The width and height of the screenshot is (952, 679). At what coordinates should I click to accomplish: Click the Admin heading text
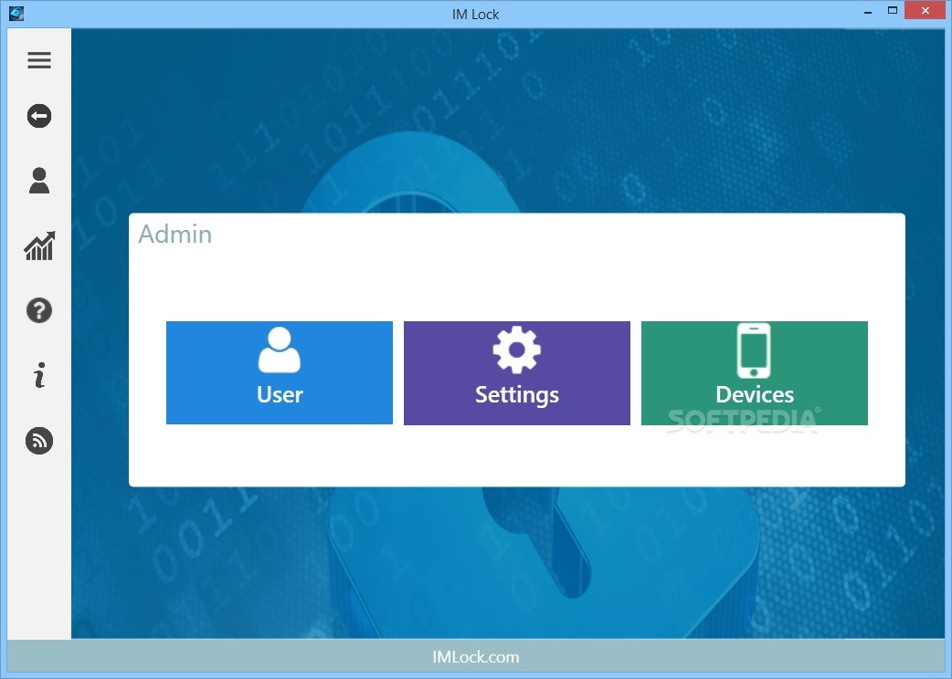[x=175, y=234]
